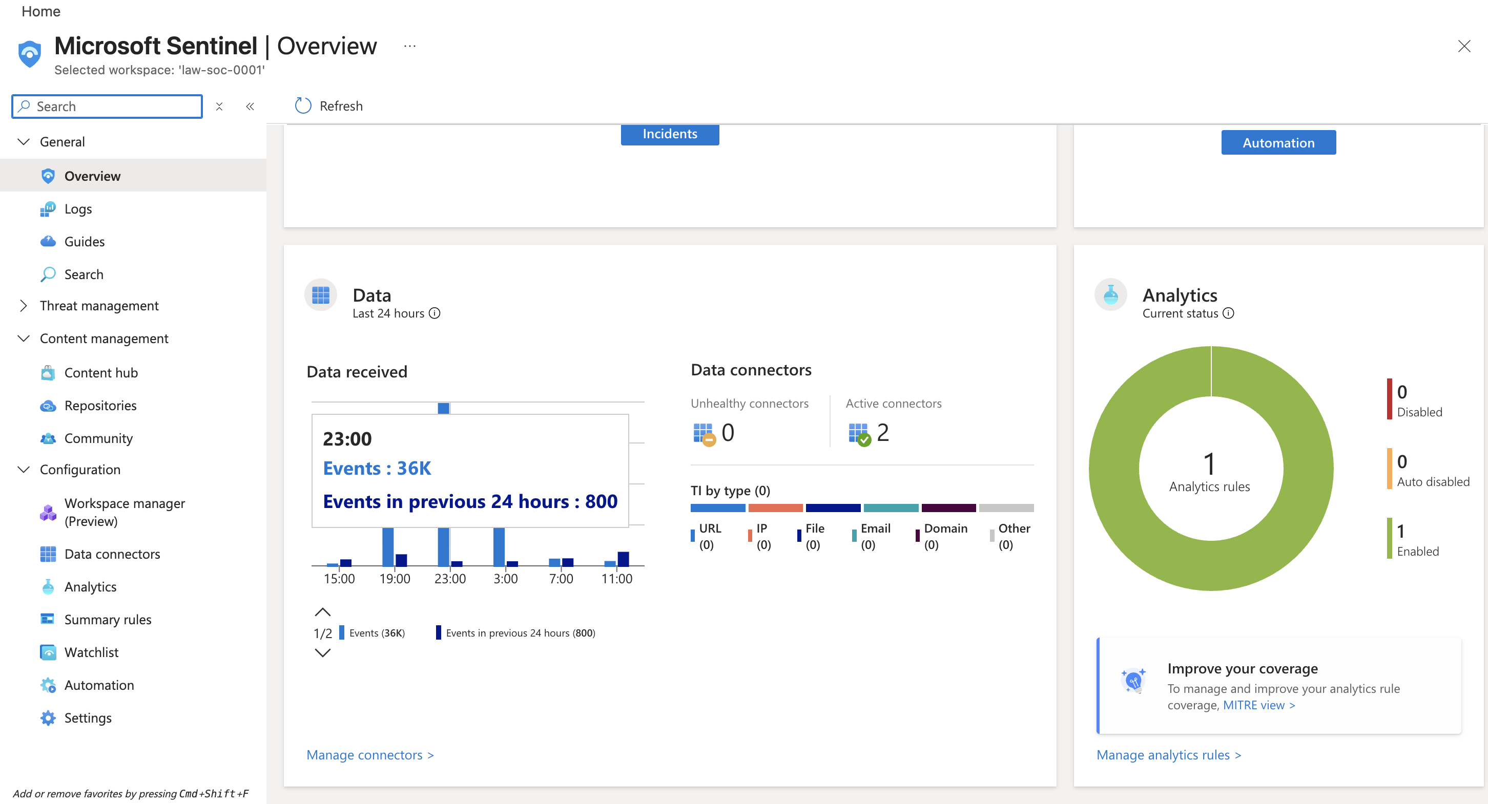This screenshot has height=804, width=1488.
Task: Collapse the Configuration section
Action: (24, 470)
